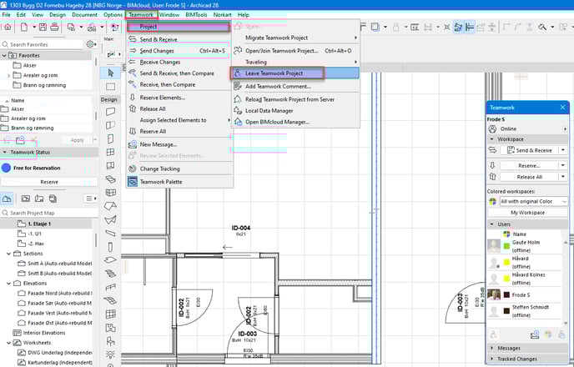Select Open BIMcloud Manager menu entry
Image resolution: width=574 pixels, height=367 pixels.
pyautogui.click(x=295, y=122)
